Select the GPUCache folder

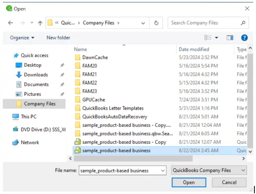[93, 100]
